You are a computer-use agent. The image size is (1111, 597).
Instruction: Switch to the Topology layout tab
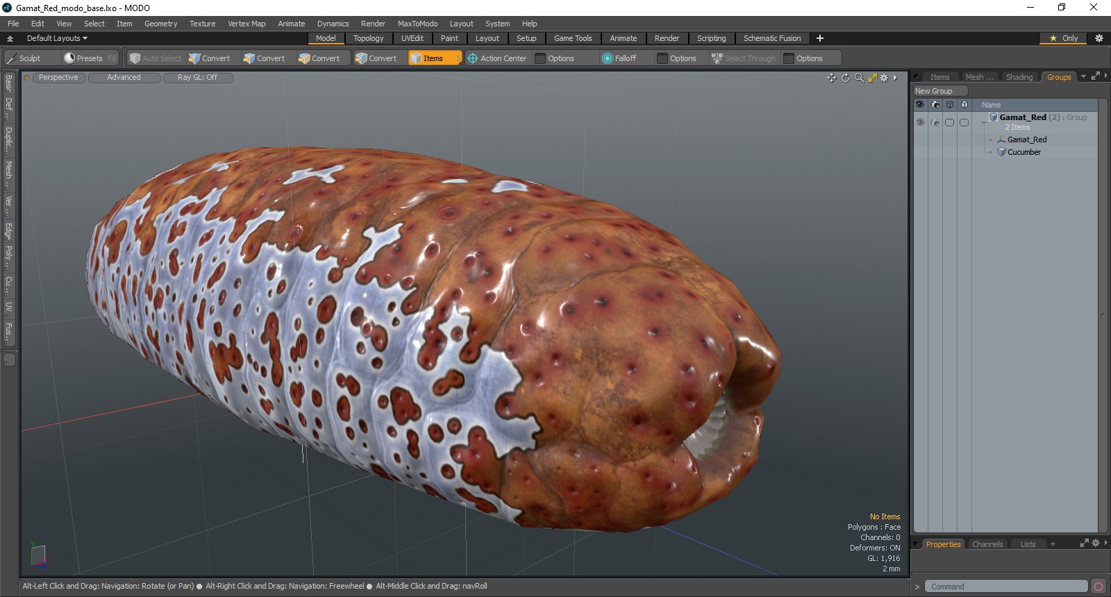pos(368,38)
